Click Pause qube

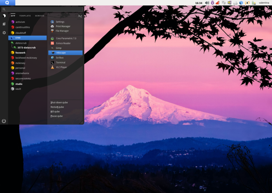coord(57,116)
